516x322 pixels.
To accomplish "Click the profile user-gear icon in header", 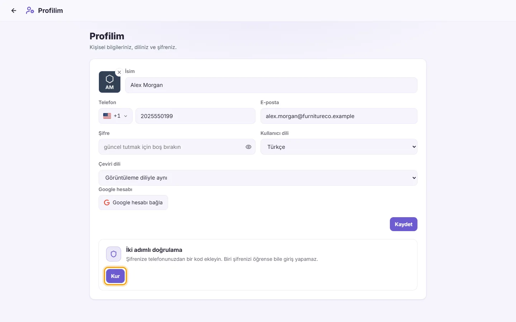I will coord(30,11).
